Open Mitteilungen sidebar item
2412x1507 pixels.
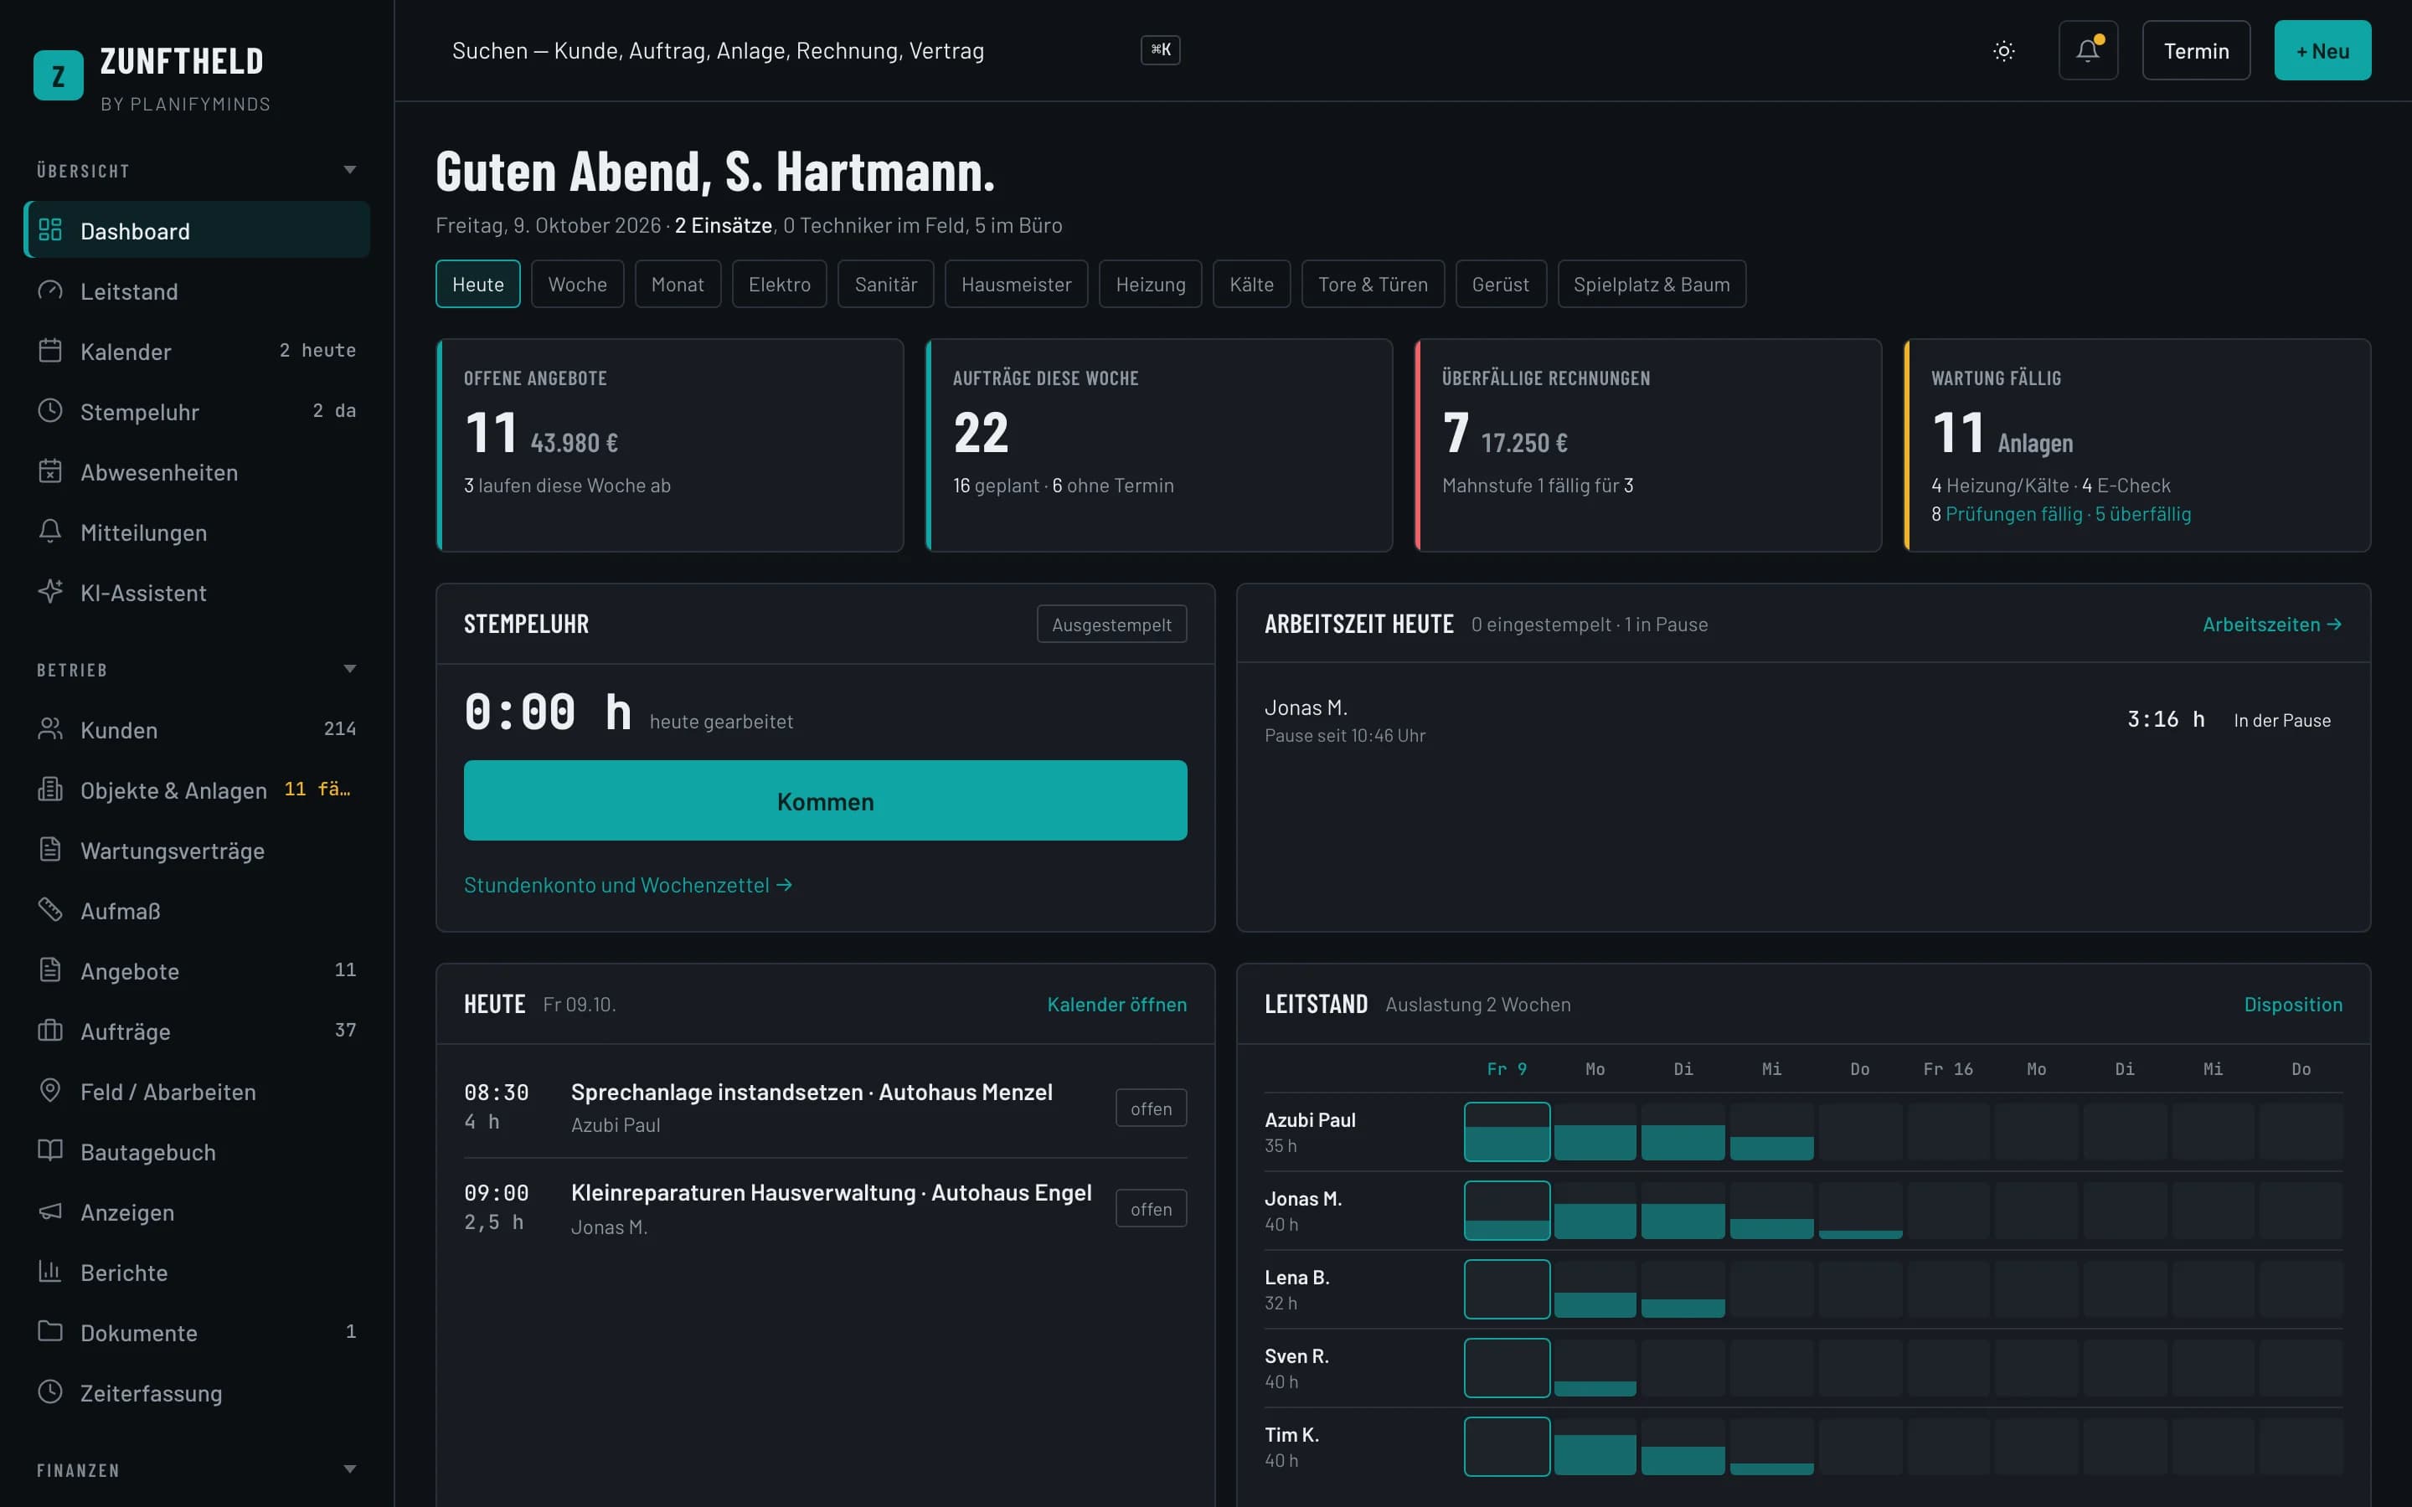pos(196,532)
